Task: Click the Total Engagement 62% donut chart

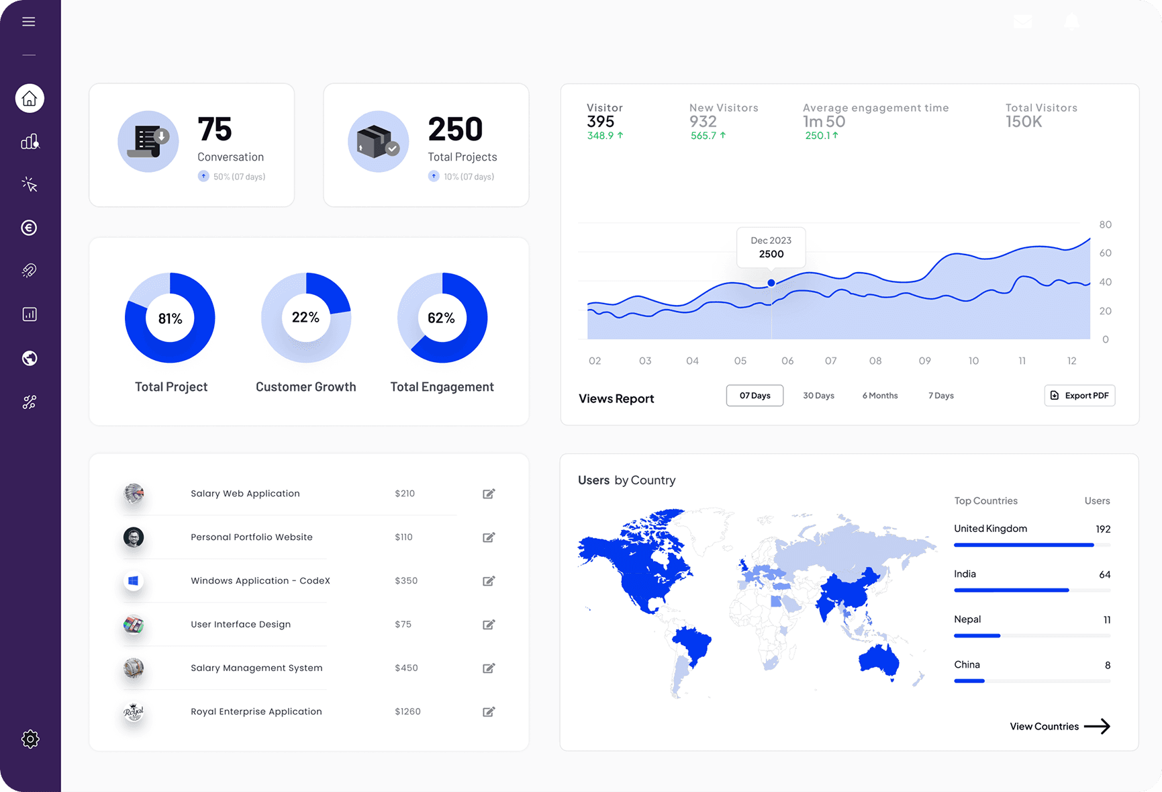Action: [x=442, y=318]
